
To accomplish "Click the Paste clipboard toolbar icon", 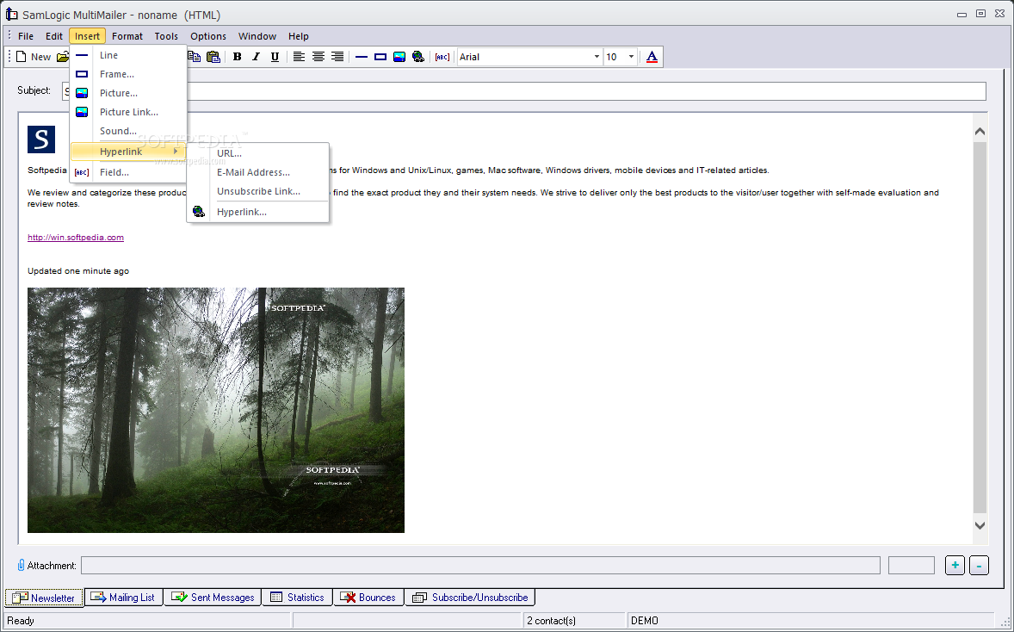I will (213, 57).
